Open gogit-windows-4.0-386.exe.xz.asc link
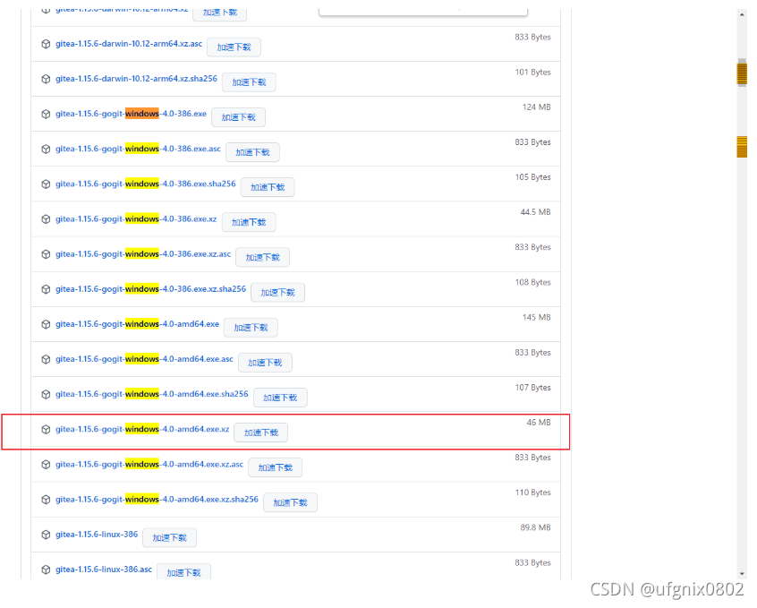 pos(143,253)
